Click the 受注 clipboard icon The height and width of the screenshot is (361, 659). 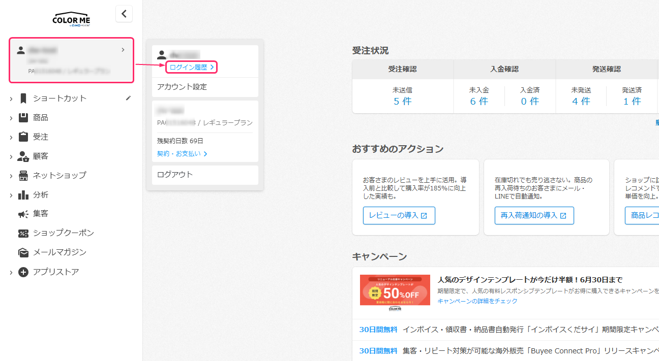coord(23,137)
